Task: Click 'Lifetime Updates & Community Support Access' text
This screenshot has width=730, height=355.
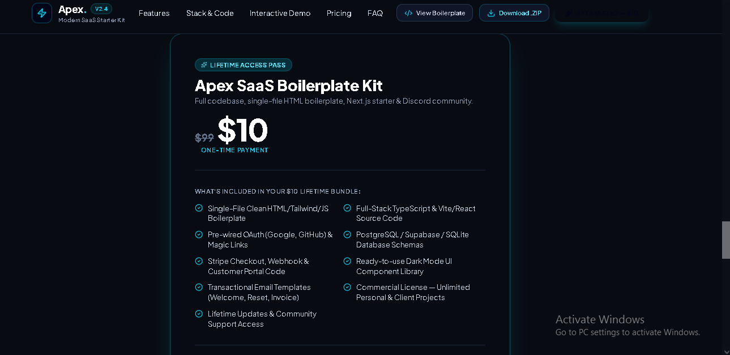Action: point(262,319)
